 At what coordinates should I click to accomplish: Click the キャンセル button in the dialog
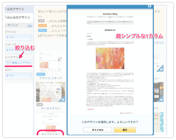98,130
